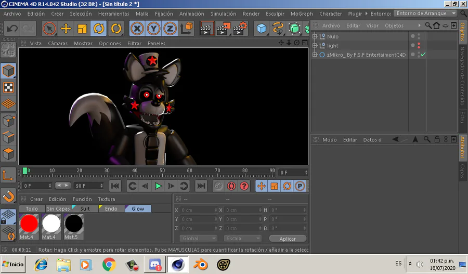This screenshot has width=468, height=274.
Task: Add a Cube primitive object
Action: [262, 29]
